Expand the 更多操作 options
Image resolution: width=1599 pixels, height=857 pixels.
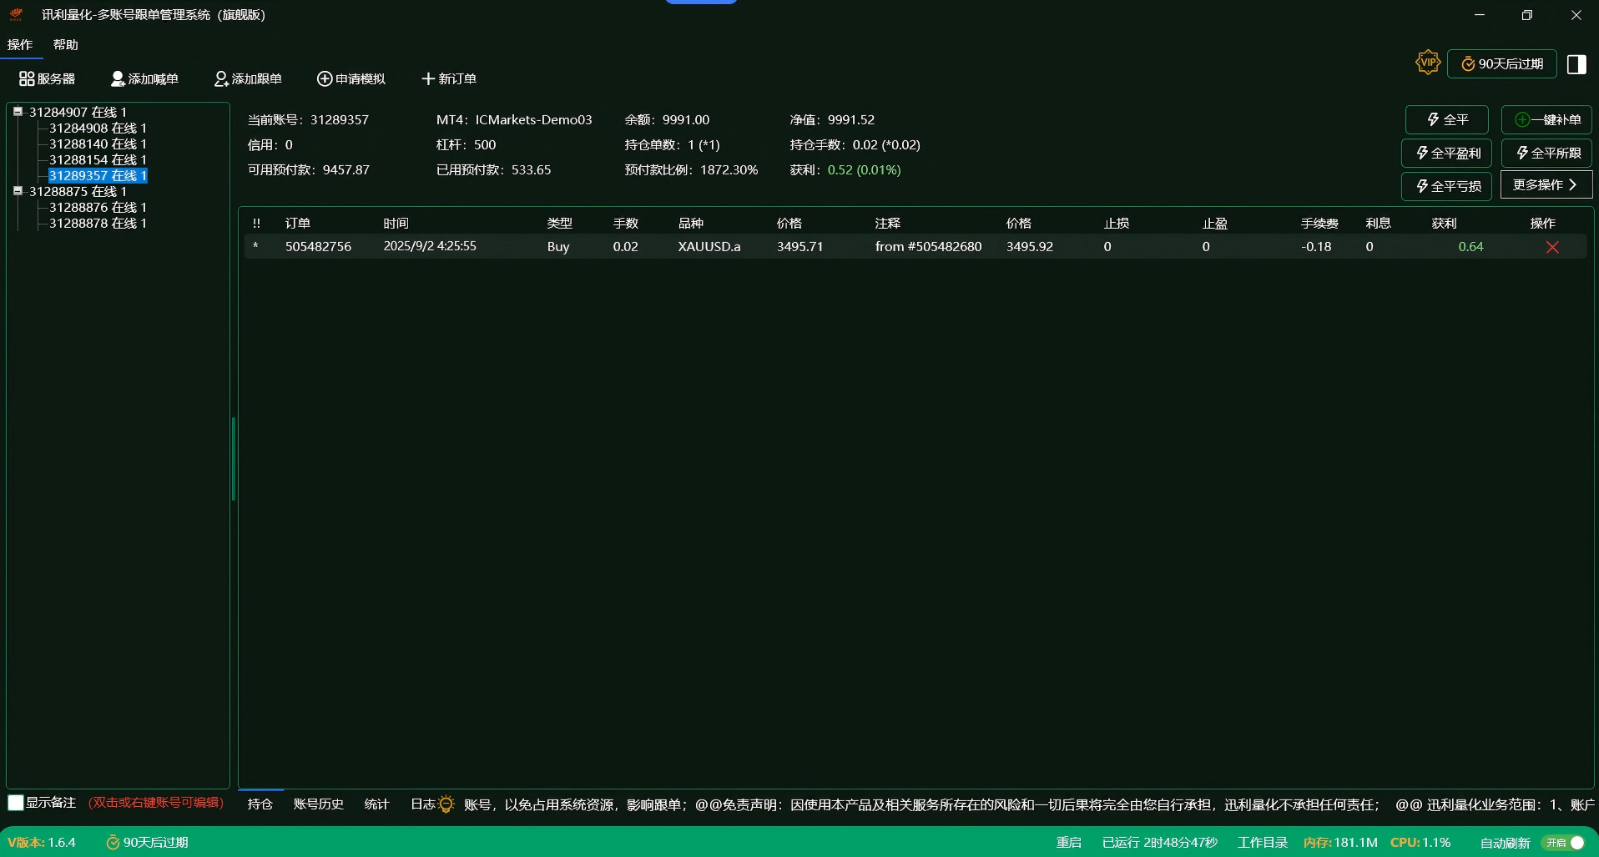1546,184
